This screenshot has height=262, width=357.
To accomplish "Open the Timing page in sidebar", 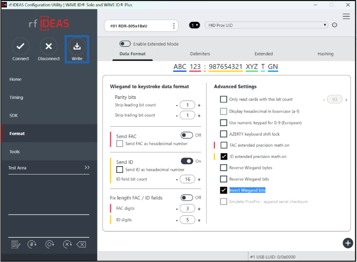I will click(x=49, y=97).
